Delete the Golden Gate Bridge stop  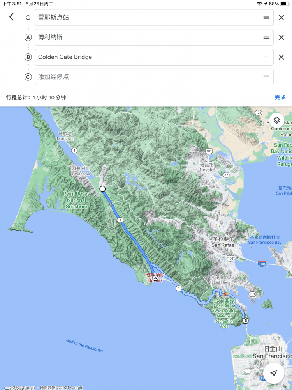click(281, 57)
